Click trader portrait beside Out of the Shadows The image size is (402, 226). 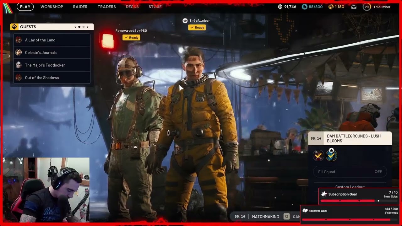[x=19, y=78]
